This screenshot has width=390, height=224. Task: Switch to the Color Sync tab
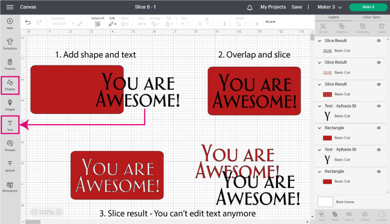(370, 17)
